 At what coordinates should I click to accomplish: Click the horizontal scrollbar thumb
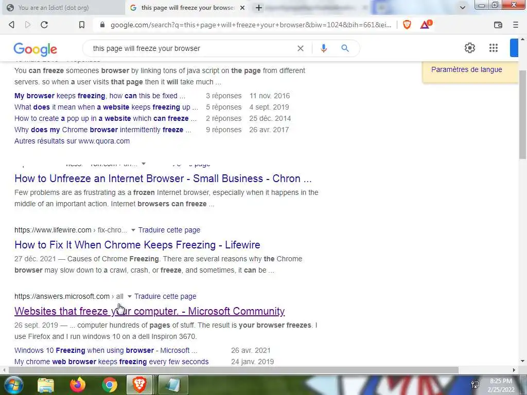(233, 370)
